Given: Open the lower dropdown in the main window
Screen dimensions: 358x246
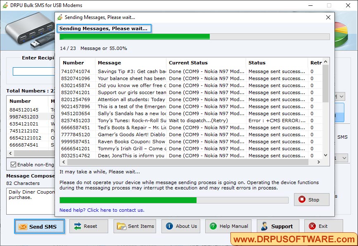Looking at the screenshot, I should tap(344, 158).
